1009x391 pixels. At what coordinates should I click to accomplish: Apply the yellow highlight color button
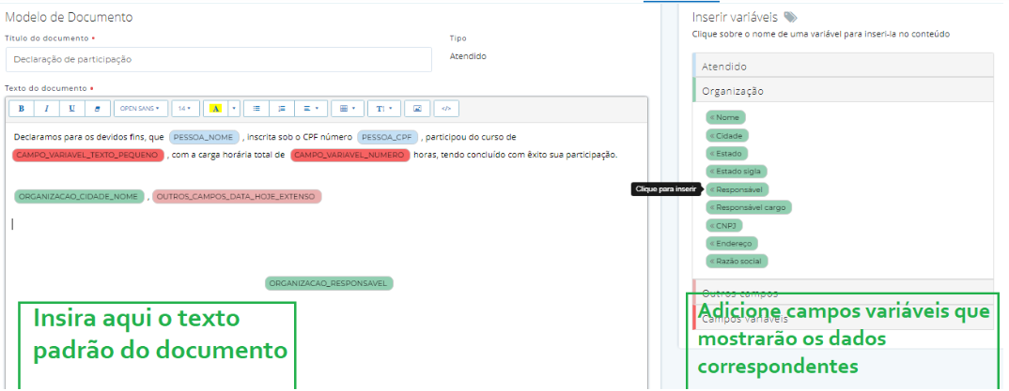215,108
